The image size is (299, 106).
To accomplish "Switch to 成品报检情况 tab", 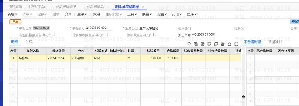I will 66,7.
